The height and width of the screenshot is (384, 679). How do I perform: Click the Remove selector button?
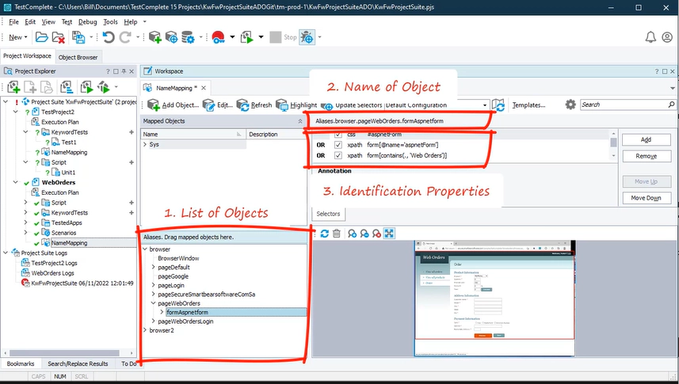point(646,156)
